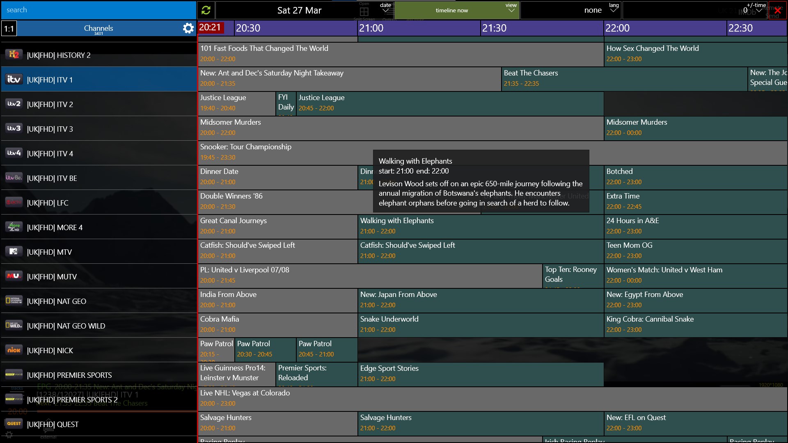Expand the view options dropdown
The image size is (788, 443).
(511, 8)
